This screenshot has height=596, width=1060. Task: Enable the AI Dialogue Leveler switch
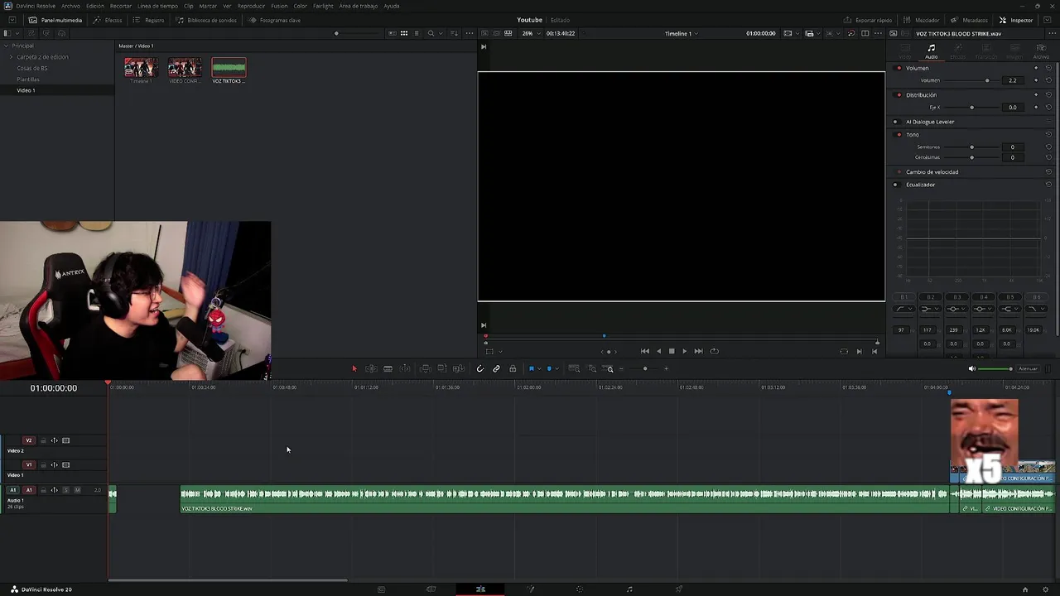895,122
